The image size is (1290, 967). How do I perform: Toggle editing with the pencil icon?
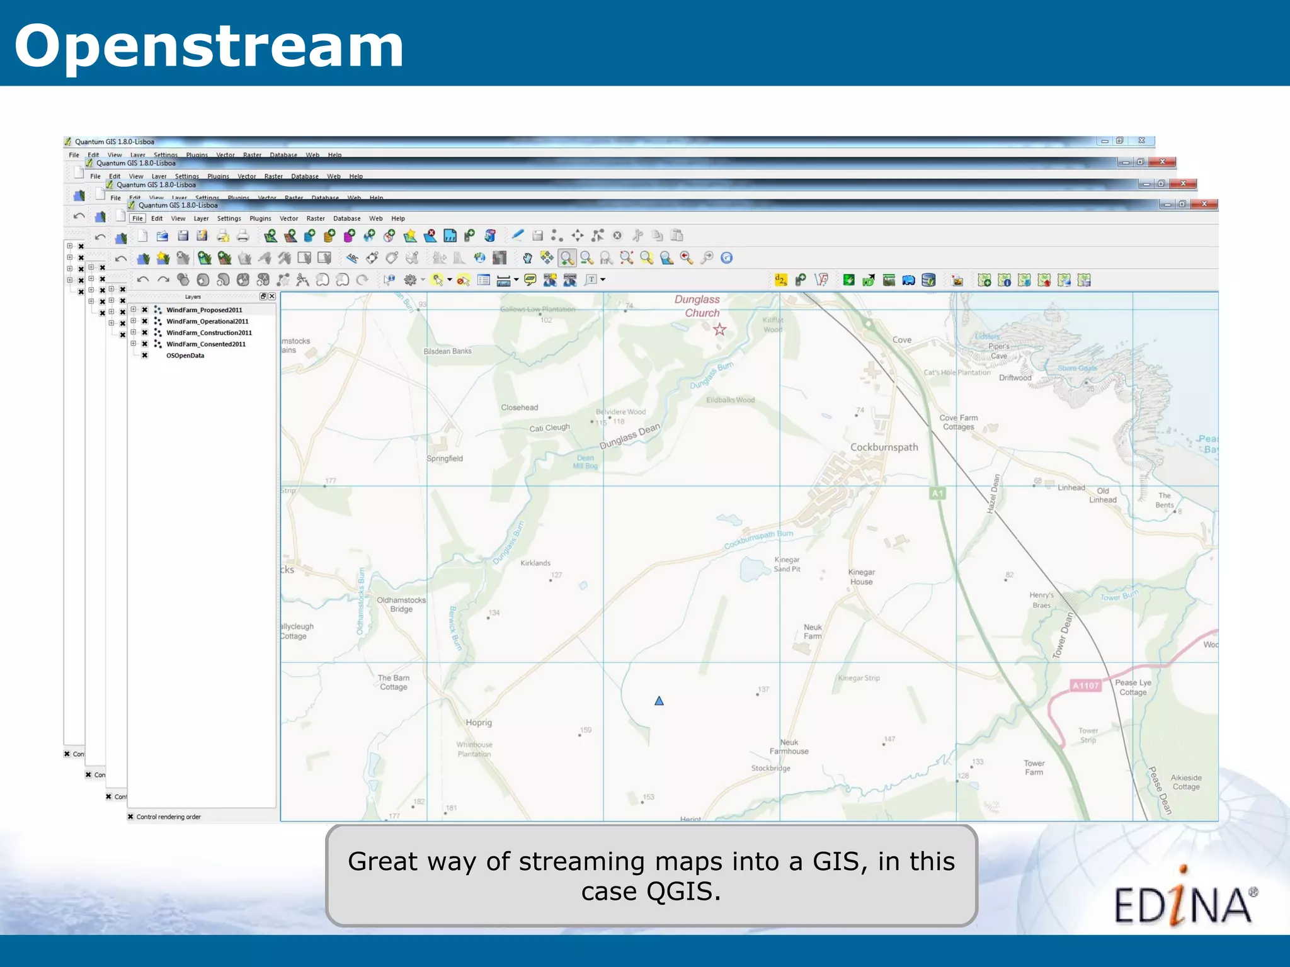(517, 235)
